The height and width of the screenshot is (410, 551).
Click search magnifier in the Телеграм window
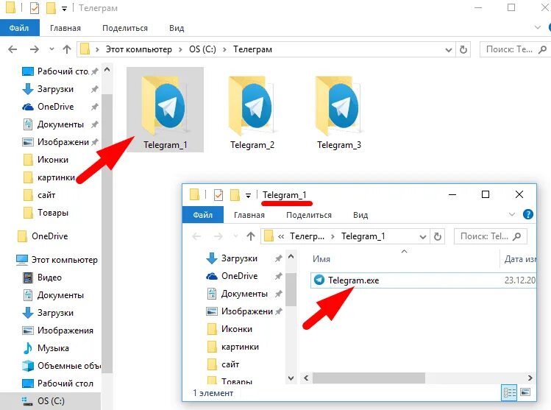coord(542,49)
